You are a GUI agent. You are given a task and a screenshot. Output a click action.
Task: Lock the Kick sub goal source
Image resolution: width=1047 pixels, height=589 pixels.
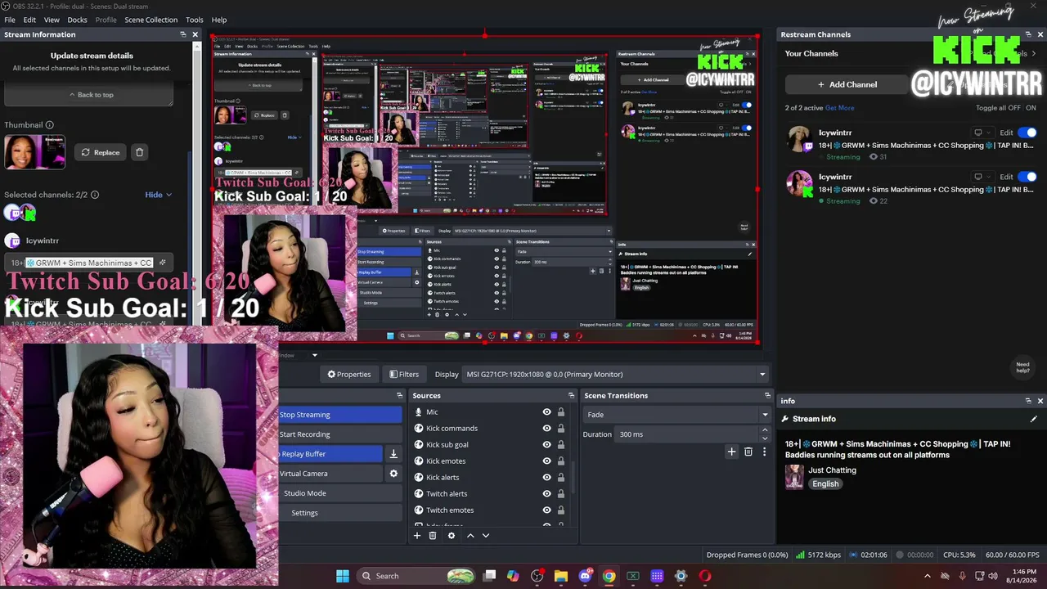coord(560,445)
